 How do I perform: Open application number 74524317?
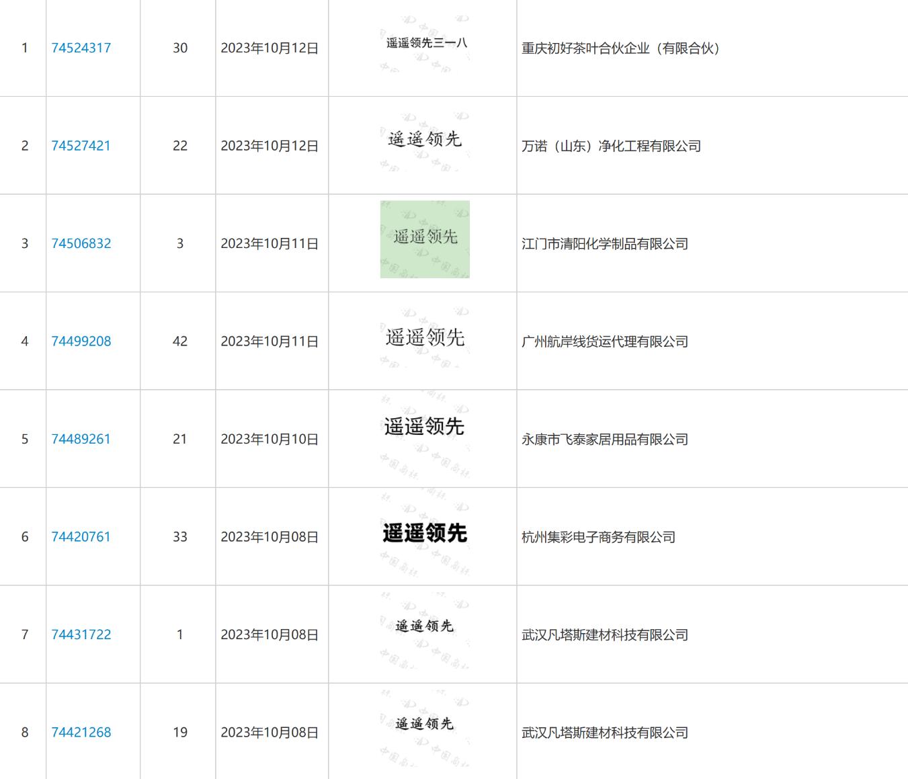pos(81,48)
